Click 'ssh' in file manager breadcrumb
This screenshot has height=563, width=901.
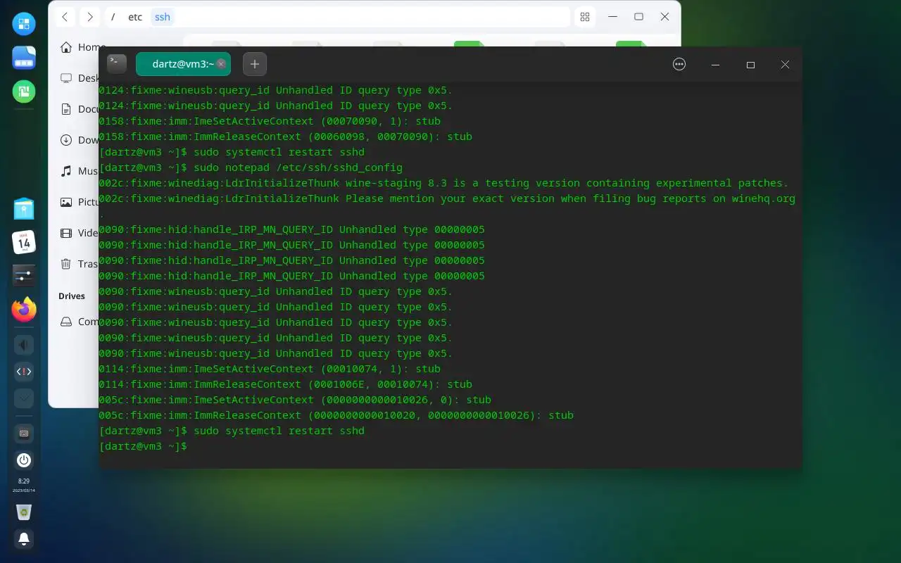(x=163, y=17)
